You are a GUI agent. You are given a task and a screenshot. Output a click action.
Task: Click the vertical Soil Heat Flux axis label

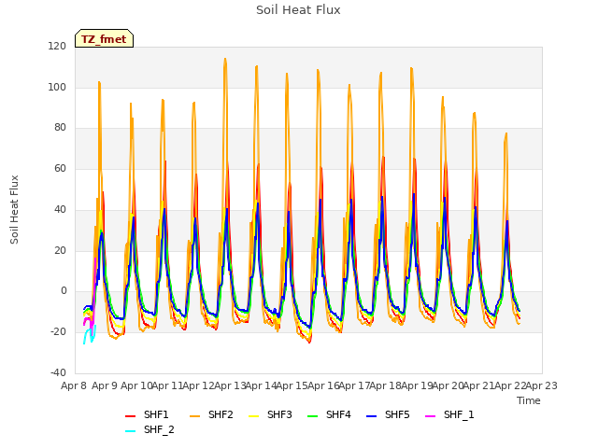(x=14, y=209)
